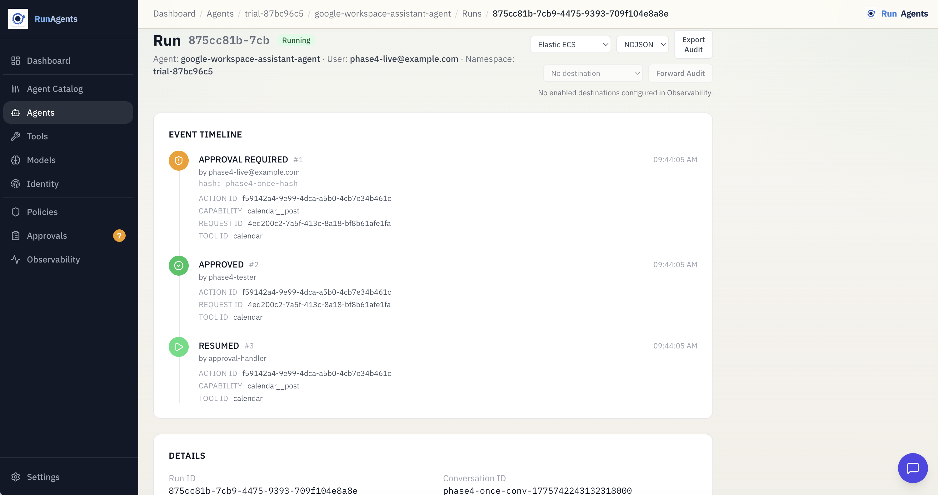Open the google-workspace-assistant-agent breadcrumb link
938x495 pixels.
pyautogui.click(x=383, y=13)
